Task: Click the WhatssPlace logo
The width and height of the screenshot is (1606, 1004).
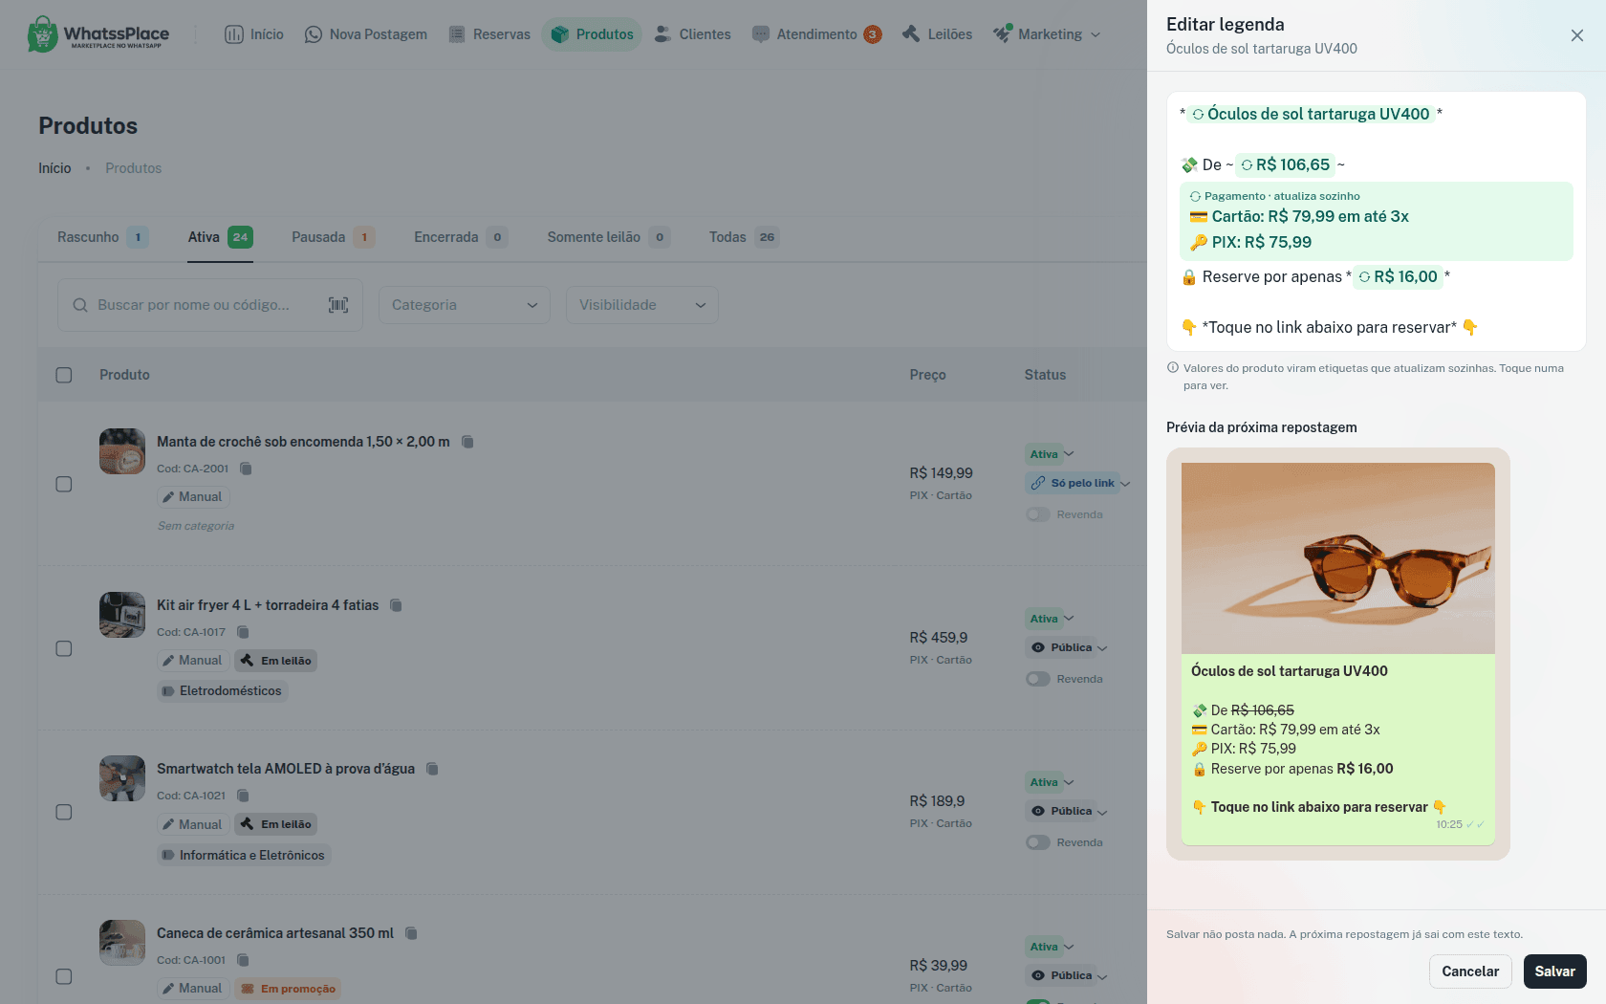Action: point(98,34)
